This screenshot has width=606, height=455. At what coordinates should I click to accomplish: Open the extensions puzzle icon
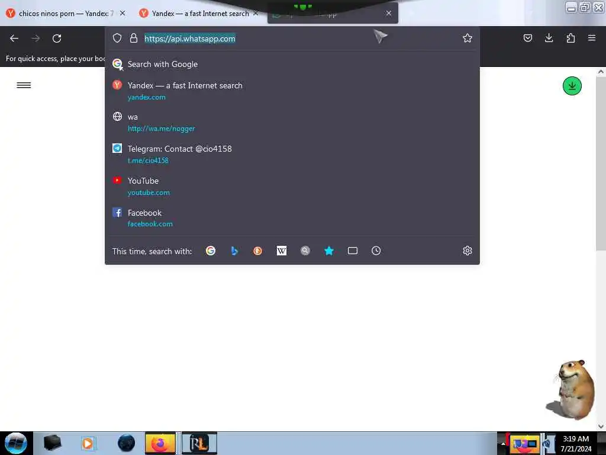(570, 38)
